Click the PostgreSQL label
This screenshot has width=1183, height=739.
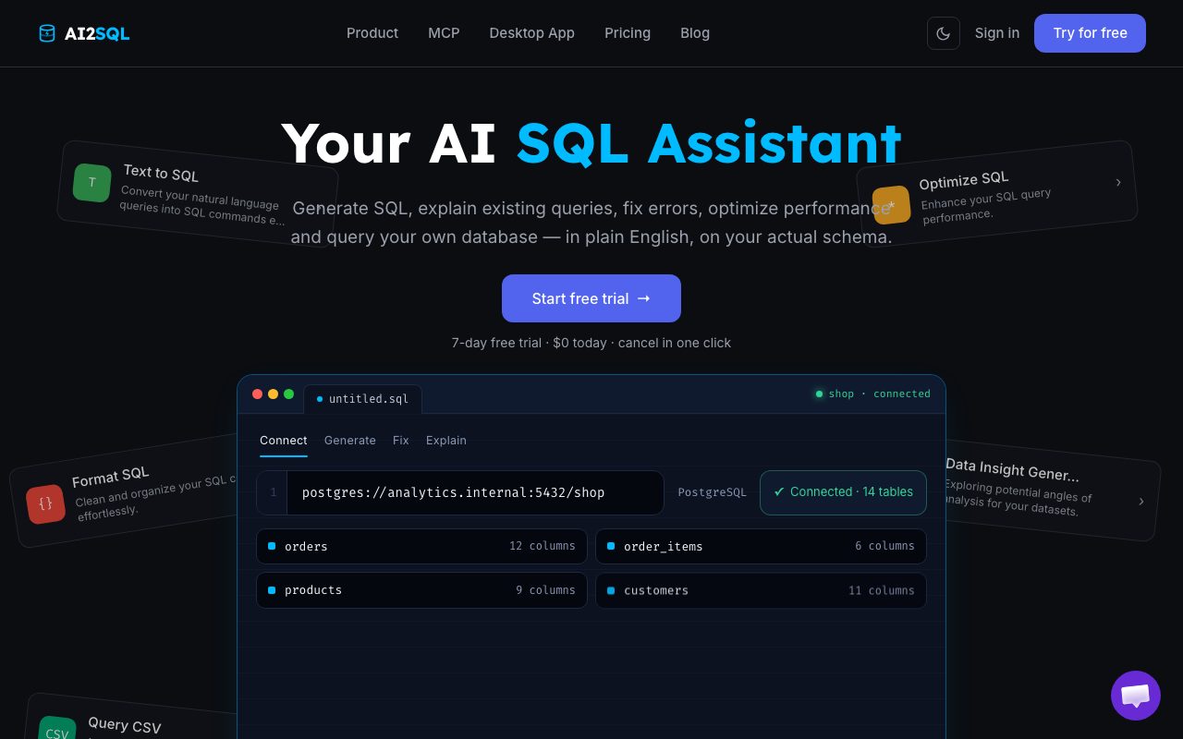712,492
